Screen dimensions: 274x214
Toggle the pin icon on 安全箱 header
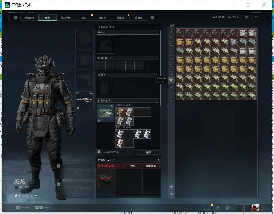(158, 160)
